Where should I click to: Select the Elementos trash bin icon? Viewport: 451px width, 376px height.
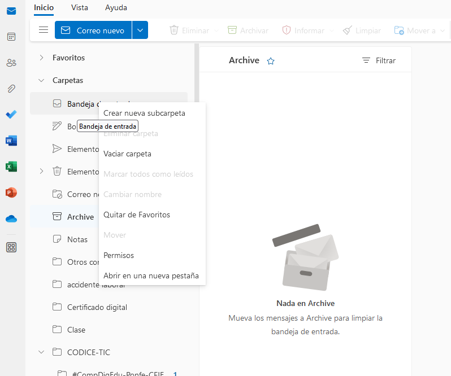click(x=57, y=172)
